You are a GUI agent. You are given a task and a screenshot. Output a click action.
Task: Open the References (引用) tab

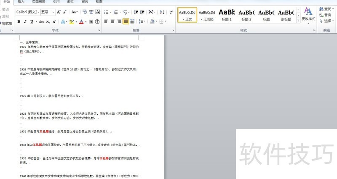click(56, 2)
